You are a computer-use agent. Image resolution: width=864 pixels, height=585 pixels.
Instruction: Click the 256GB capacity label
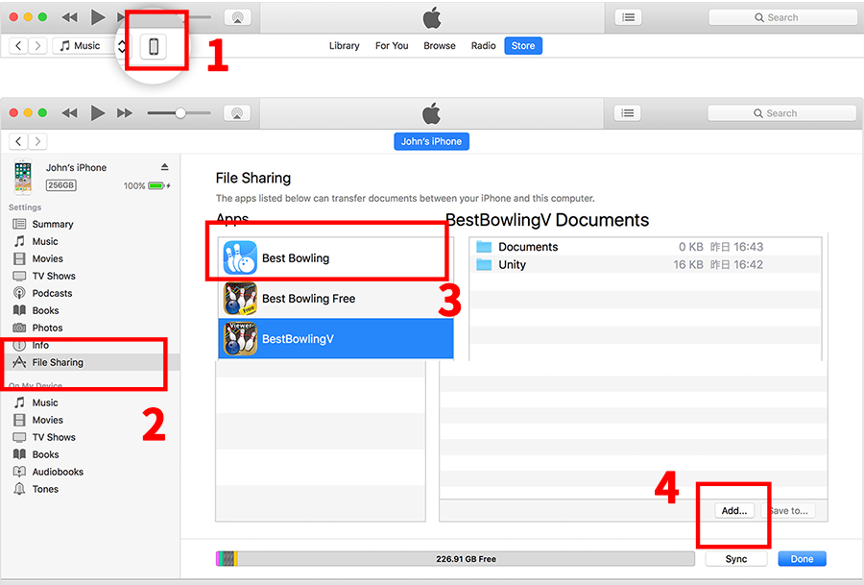click(61, 185)
